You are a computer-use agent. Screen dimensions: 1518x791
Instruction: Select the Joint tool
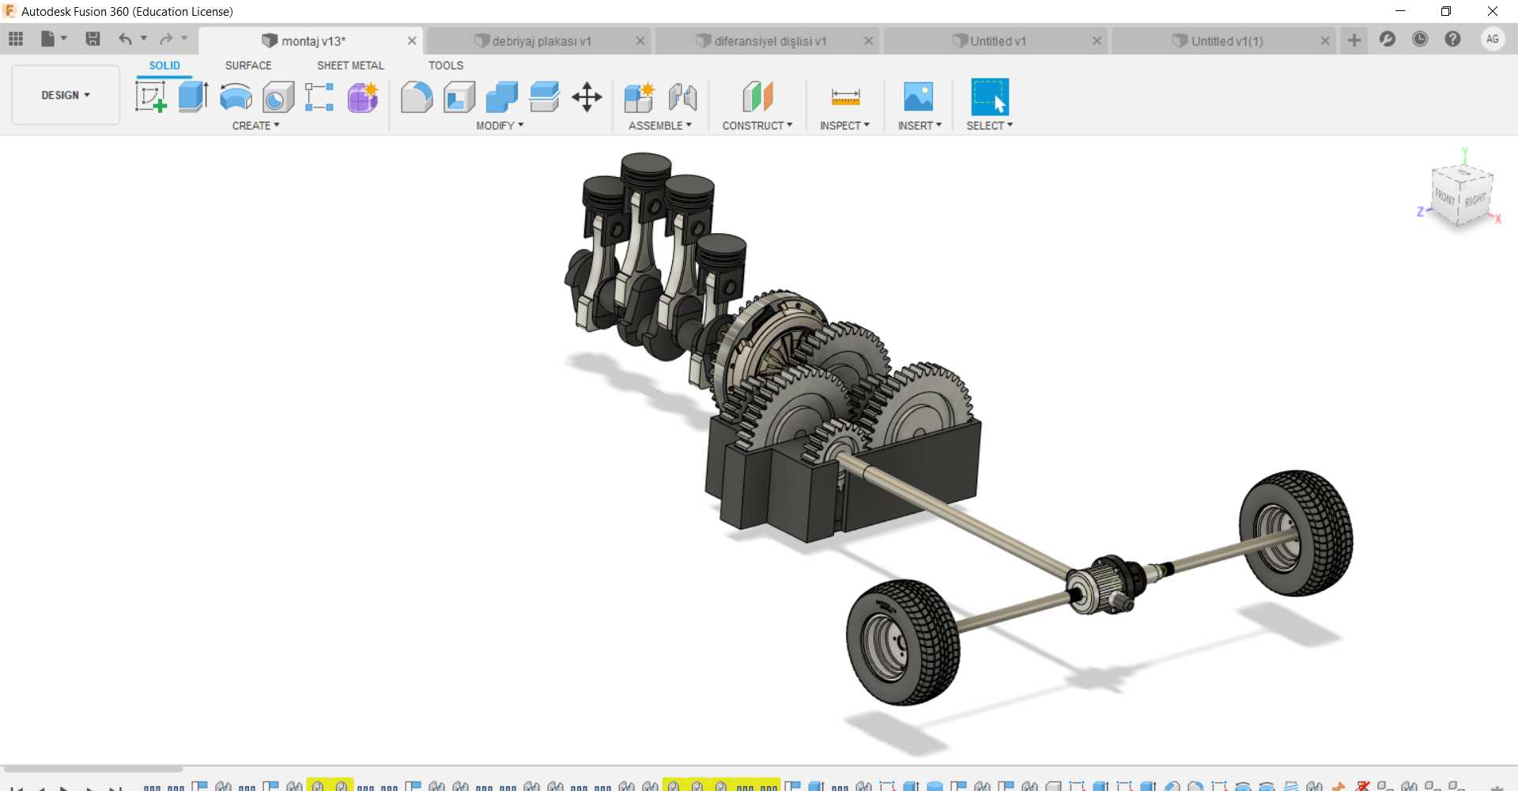pyautogui.click(x=683, y=97)
